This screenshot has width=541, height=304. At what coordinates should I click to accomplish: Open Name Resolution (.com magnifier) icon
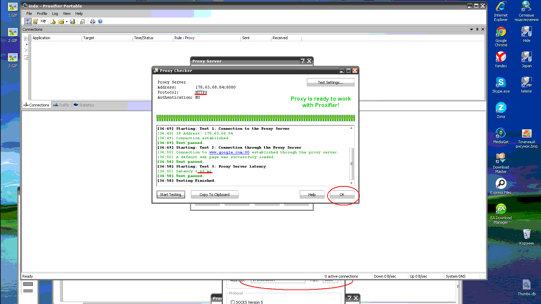(43, 21)
